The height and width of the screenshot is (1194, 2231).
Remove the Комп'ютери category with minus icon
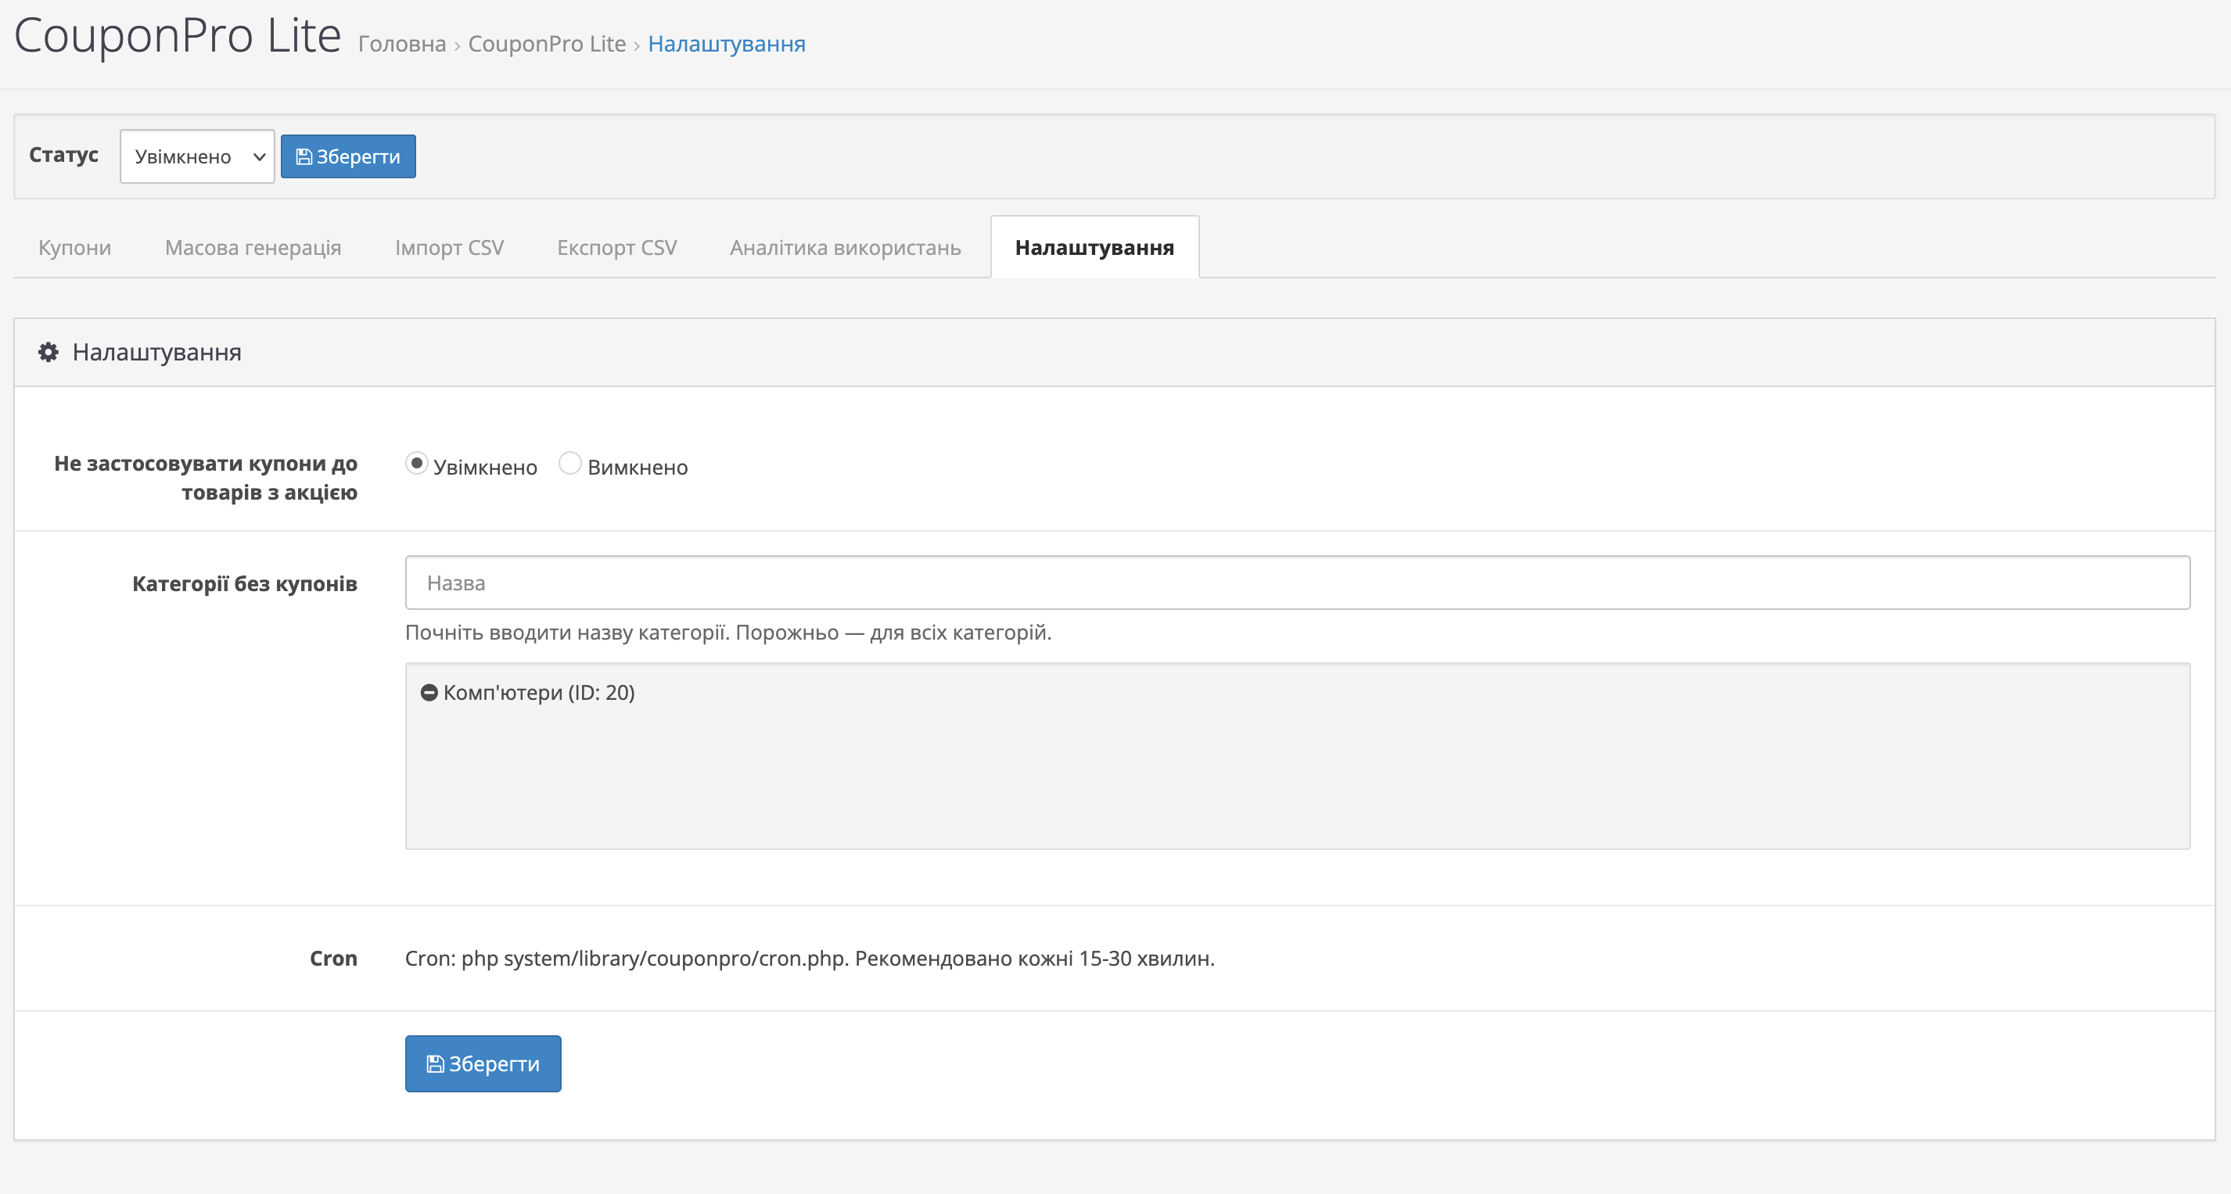click(x=429, y=693)
